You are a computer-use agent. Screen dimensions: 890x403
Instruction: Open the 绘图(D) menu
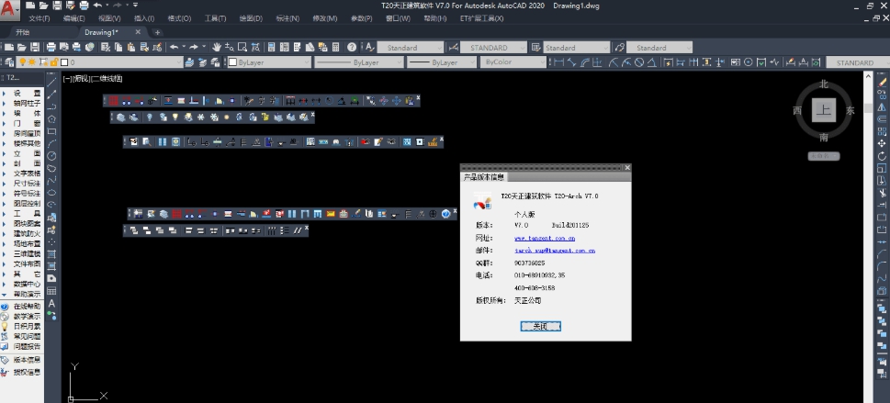coord(251,18)
